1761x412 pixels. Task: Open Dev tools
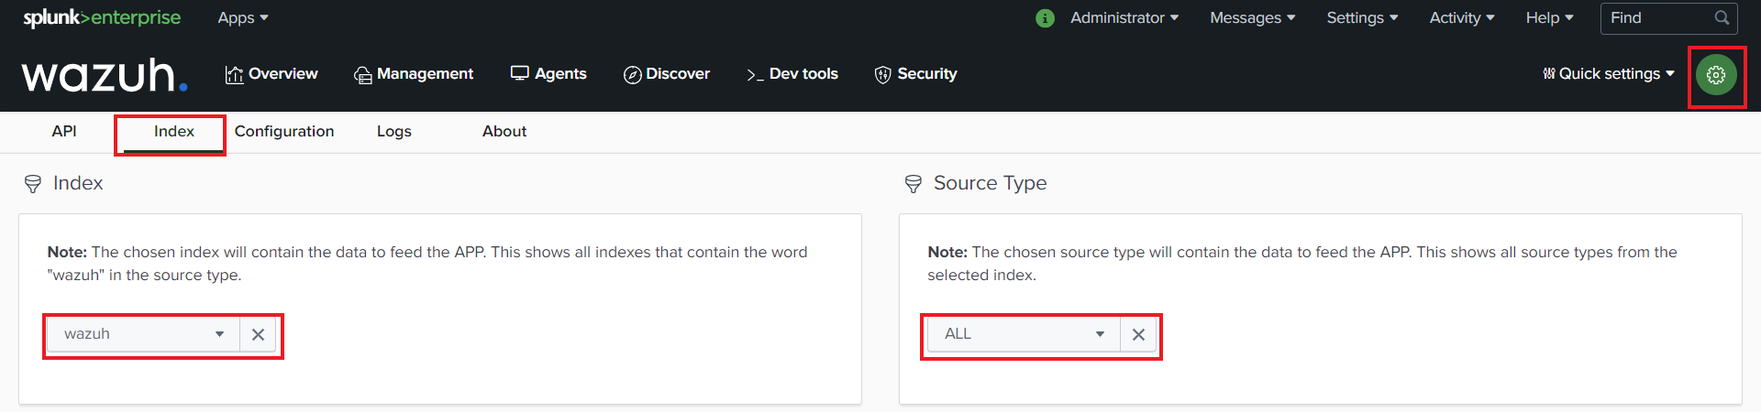792,74
